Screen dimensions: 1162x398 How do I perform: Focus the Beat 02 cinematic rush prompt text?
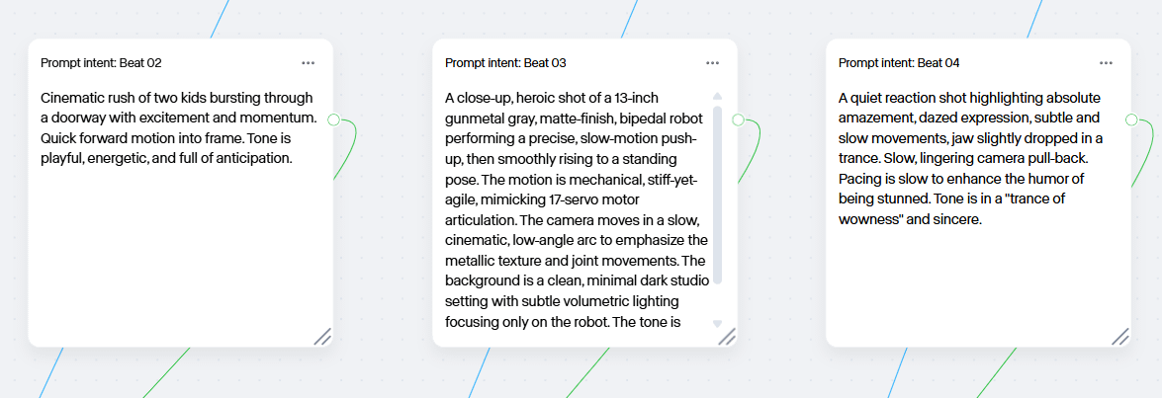[179, 127]
